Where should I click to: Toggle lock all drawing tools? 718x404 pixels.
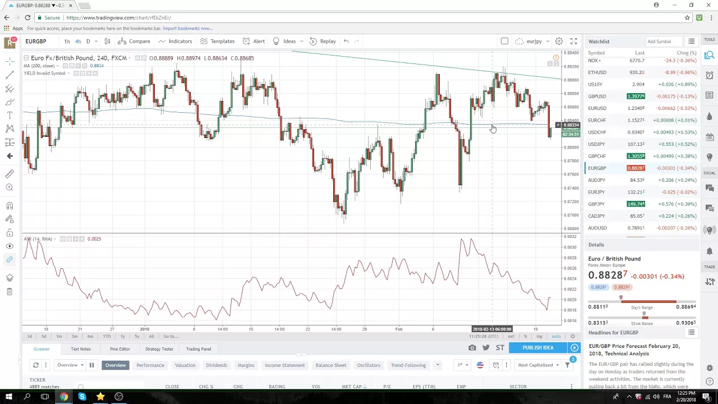tap(10, 232)
